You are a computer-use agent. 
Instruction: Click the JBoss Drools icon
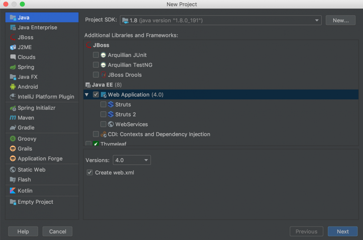pos(103,75)
